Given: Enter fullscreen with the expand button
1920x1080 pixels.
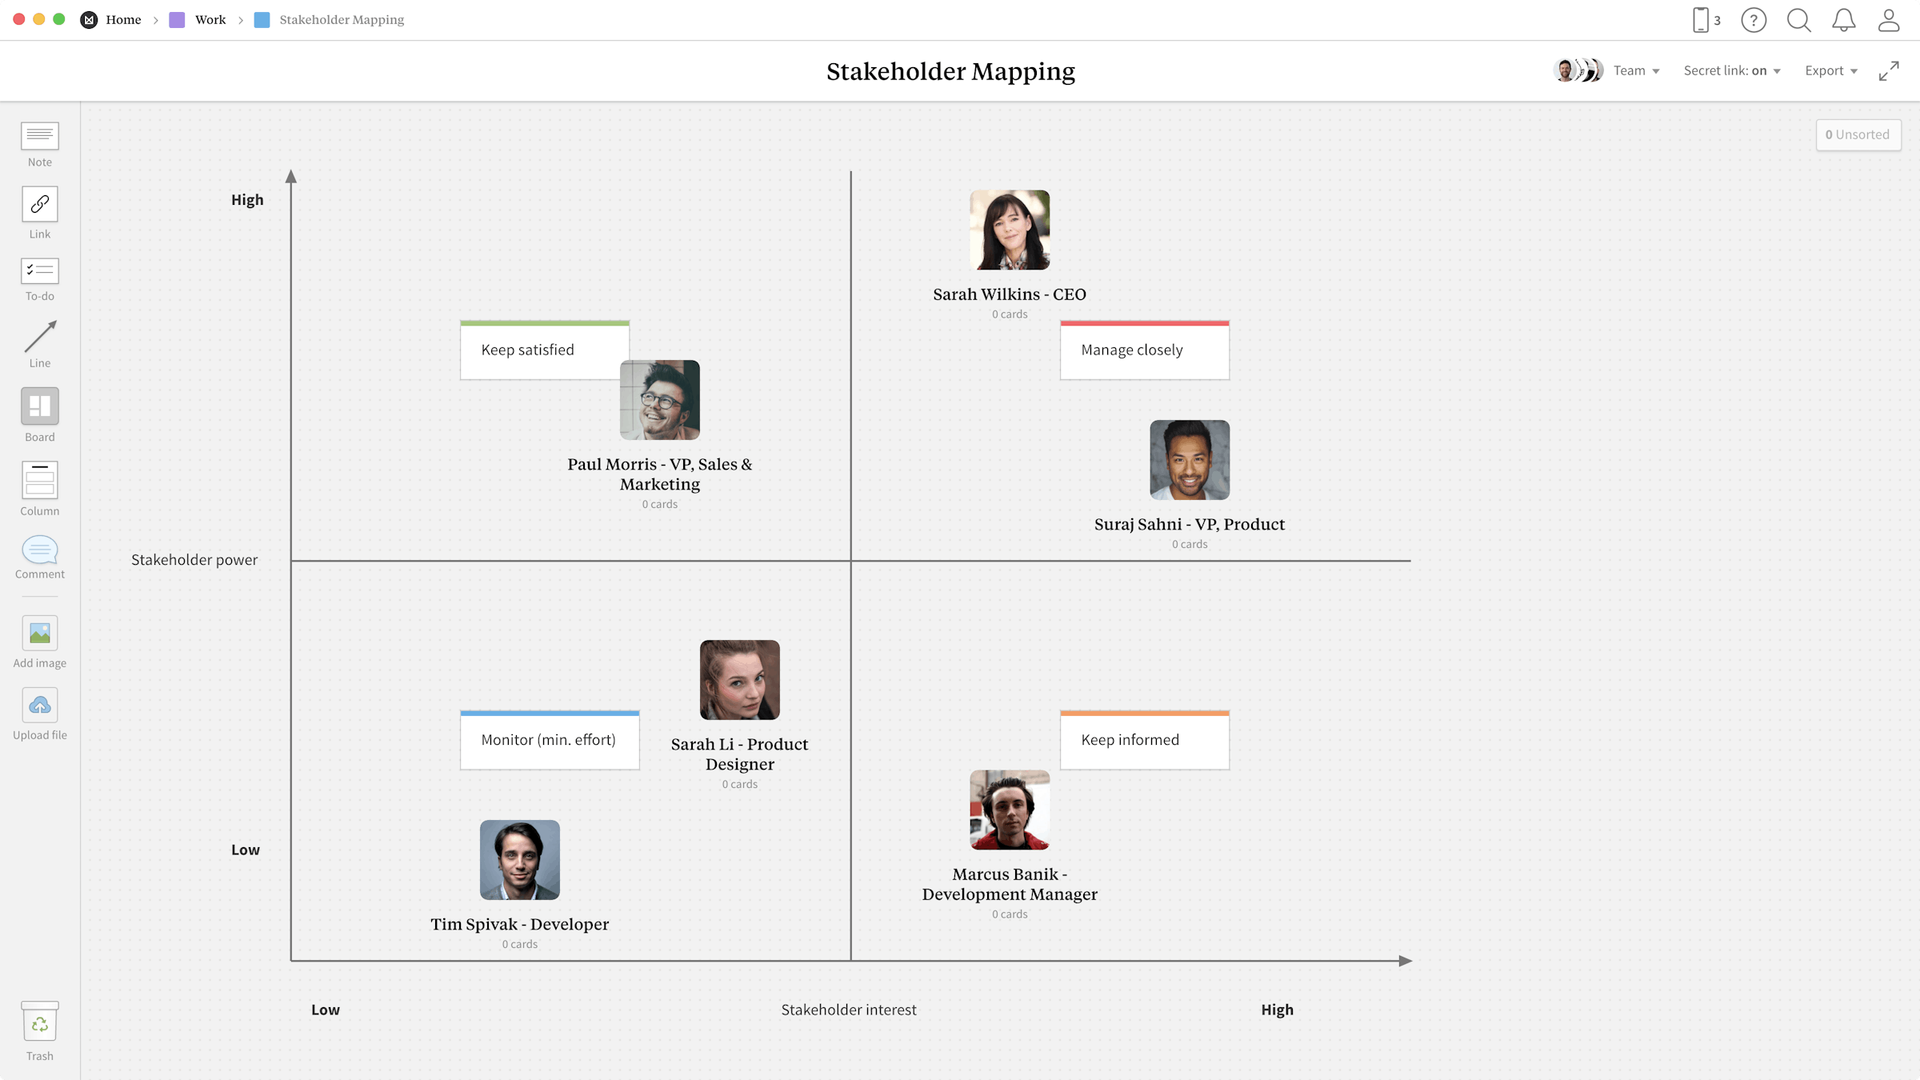Looking at the screenshot, I should (x=1889, y=70).
